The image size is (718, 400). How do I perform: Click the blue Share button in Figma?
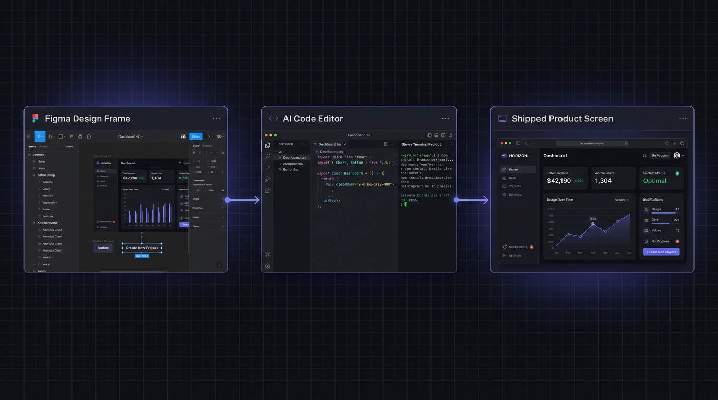196,136
